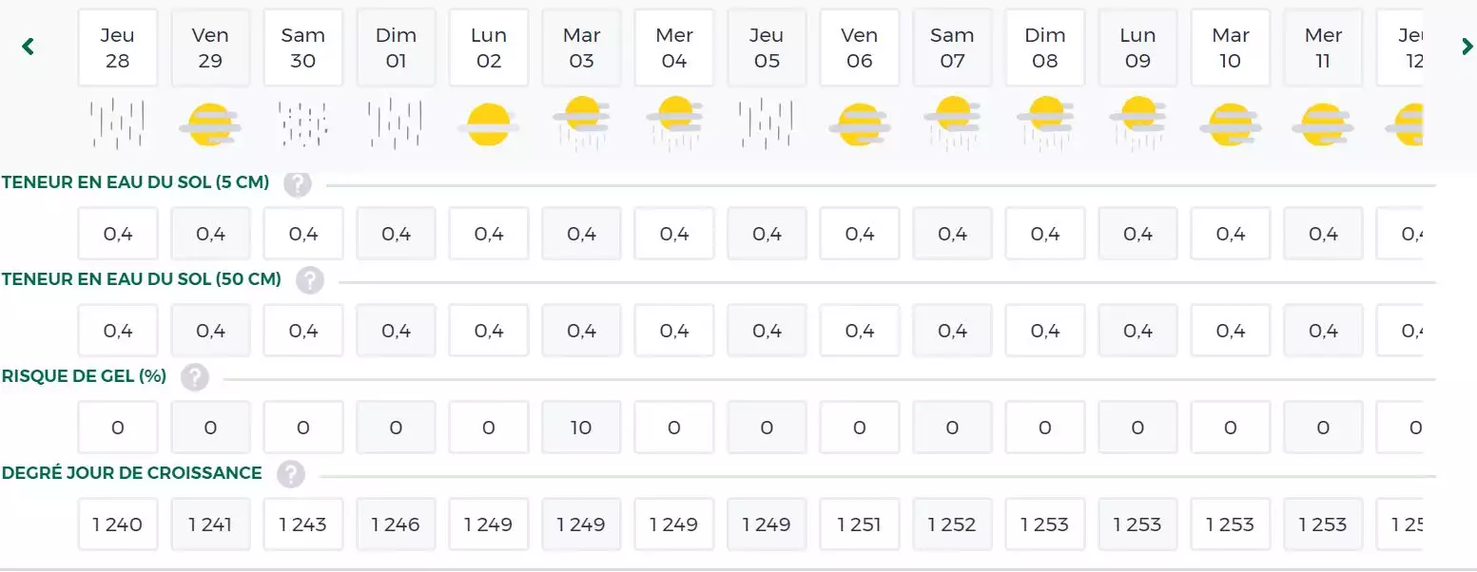Open help icon beside Risque de gel
The height and width of the screenshot is (572, 1477).
click(195, 377)
